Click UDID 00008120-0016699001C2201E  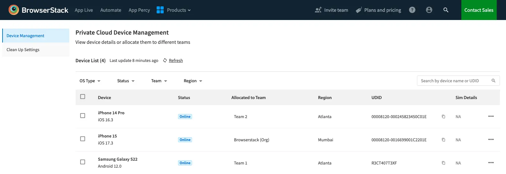tap(399, 140)
